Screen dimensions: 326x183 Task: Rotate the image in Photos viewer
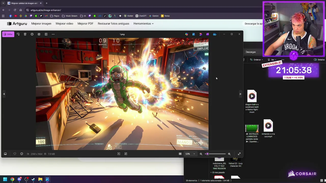pos(18,34)
